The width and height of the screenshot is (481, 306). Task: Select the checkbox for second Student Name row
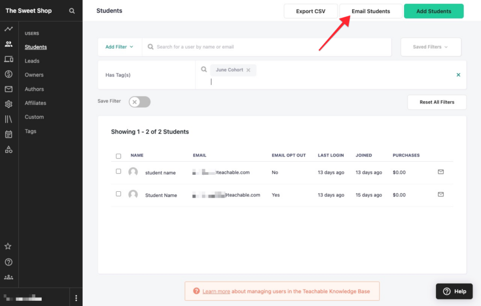(118, 194)
